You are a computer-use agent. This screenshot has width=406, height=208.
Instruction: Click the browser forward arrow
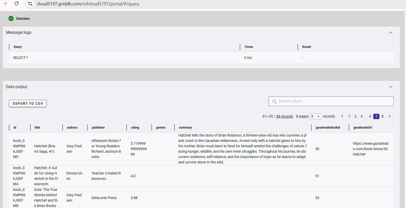pyautogui.click(x=5, y=4)
